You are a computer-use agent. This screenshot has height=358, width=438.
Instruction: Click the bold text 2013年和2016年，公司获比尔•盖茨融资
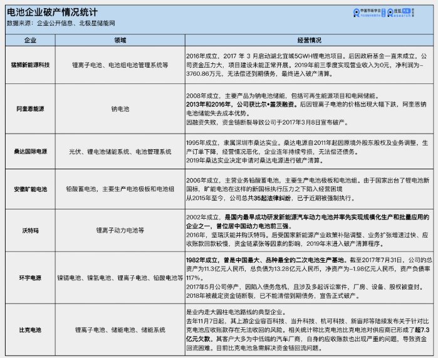tap(241, 105)
